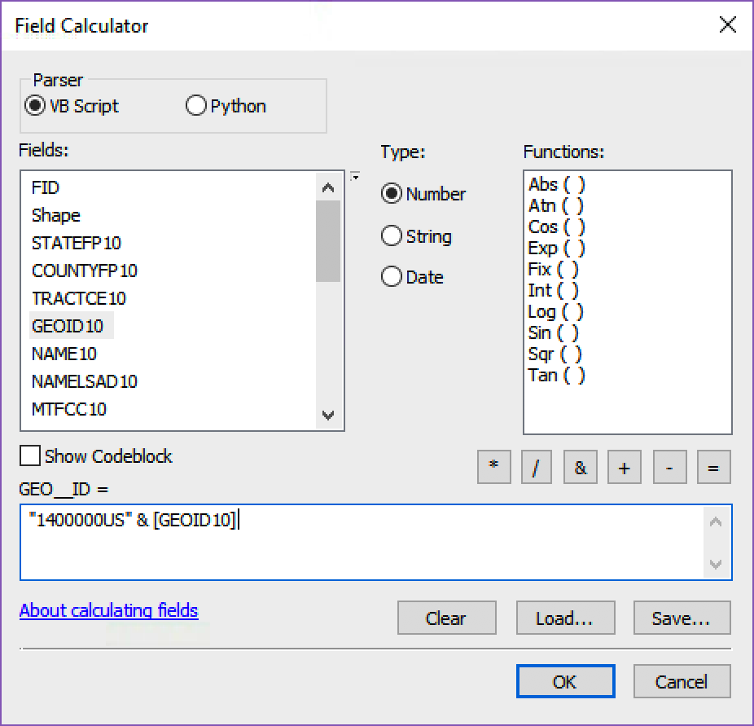Clear the current expression
Viewport: 754px width, 726px height.
[x=446, y=618]
